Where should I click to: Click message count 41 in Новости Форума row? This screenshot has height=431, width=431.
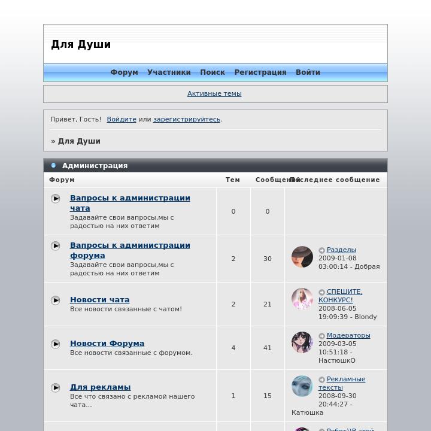(x=268, y=348)
